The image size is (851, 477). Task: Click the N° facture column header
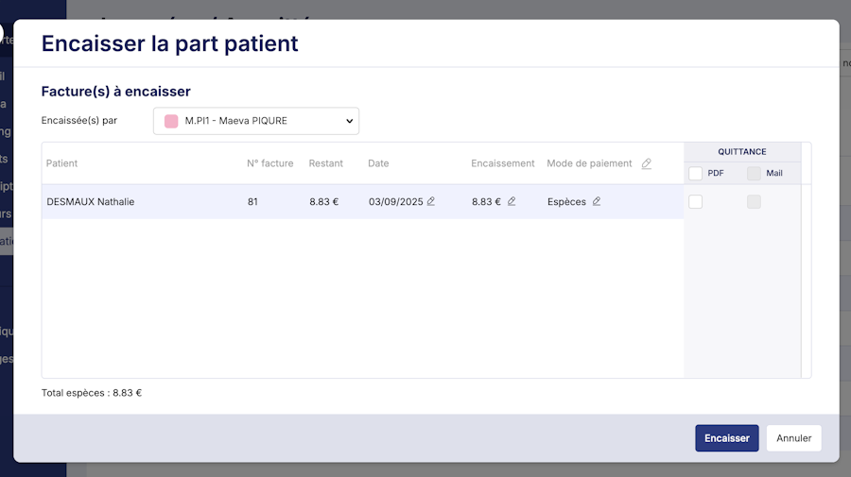(269, 163)
